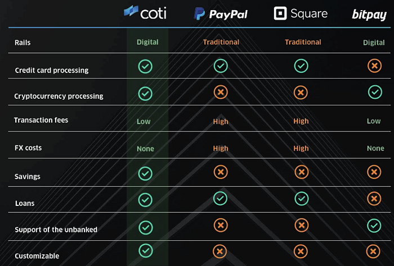
Task: Click PayPal's Loans checkmark icon
Action: pyautogui.click(x=221, y=198)
